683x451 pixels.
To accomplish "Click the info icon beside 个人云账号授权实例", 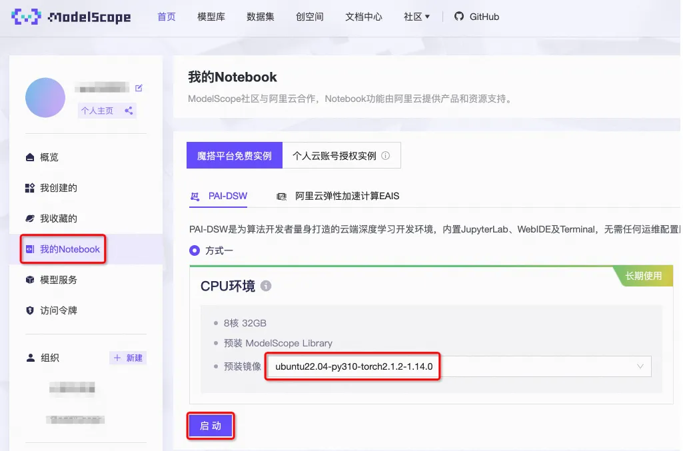I will [386, 155].
